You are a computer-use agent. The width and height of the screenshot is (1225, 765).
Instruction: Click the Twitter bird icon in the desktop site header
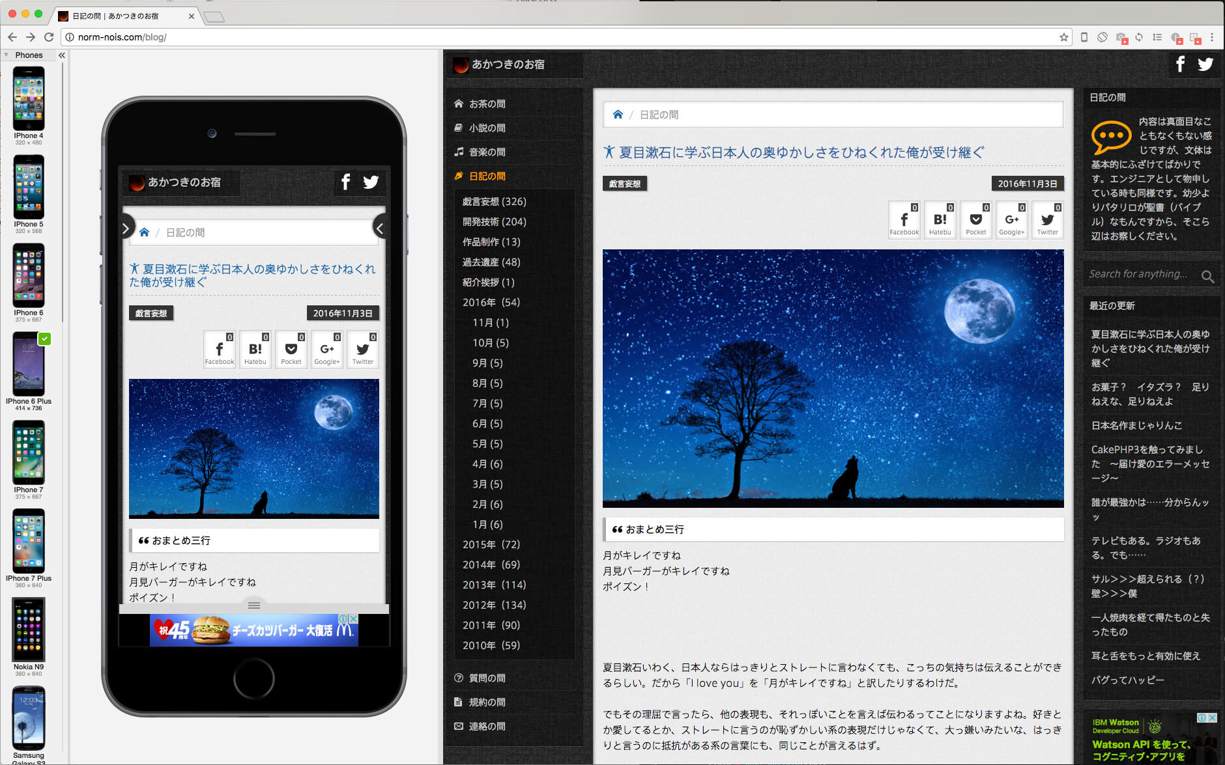point(1205,64)
